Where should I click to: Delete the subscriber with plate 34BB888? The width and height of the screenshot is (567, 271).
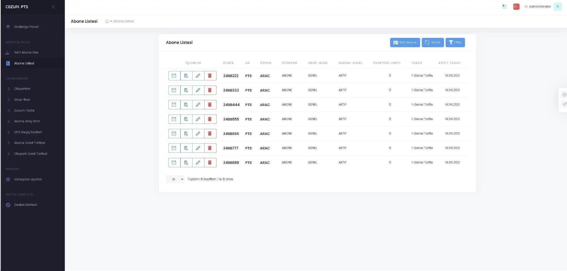[x=210, y=163]
